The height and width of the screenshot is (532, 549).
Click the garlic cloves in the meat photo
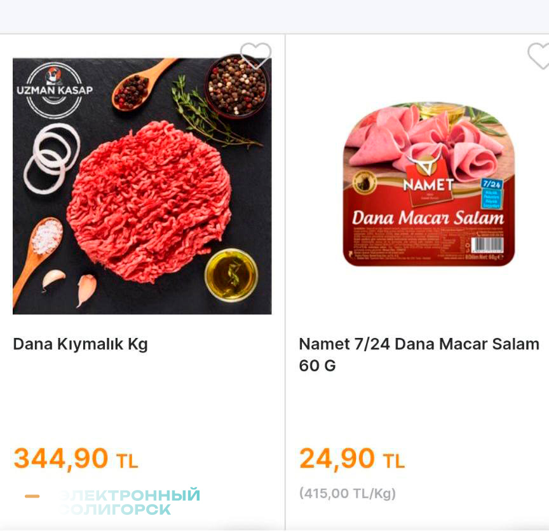click(x=71, y=284)
